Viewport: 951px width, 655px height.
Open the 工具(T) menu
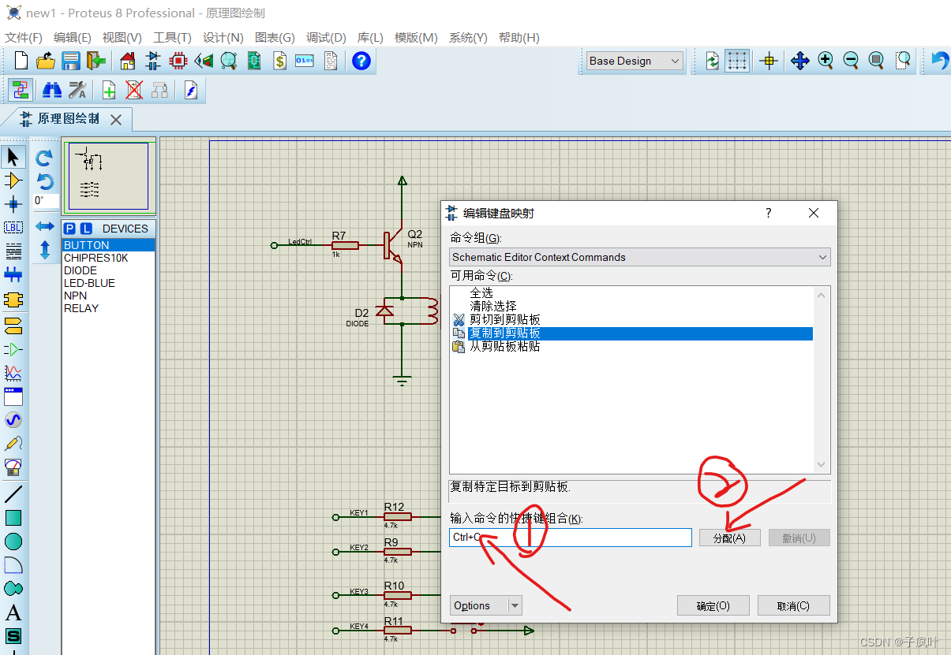(x=172, y=38)
